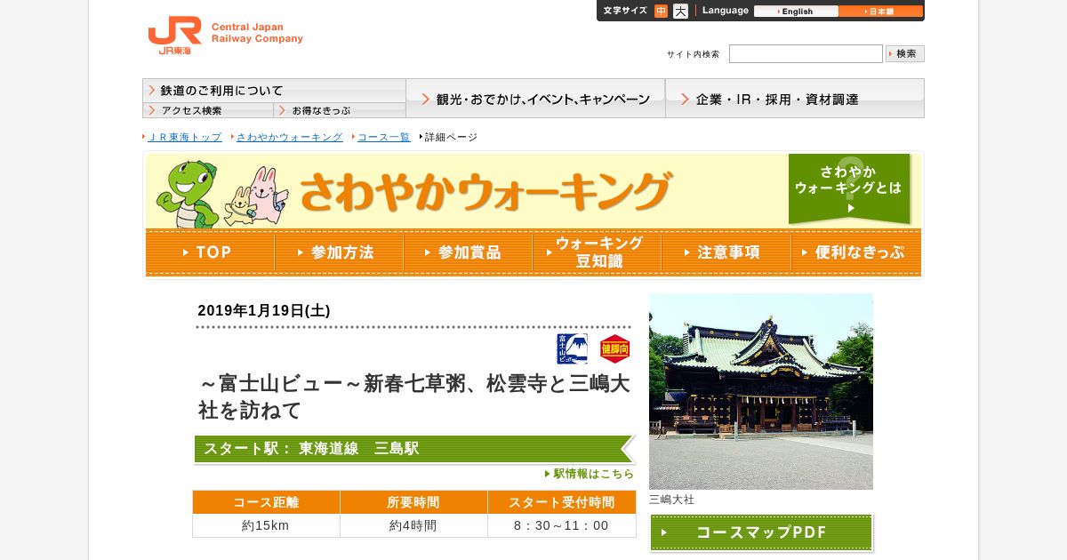Click the スタート受付時間 table header
The height and width of the screenshot is (560, 1067).
[x=562, y=502]
